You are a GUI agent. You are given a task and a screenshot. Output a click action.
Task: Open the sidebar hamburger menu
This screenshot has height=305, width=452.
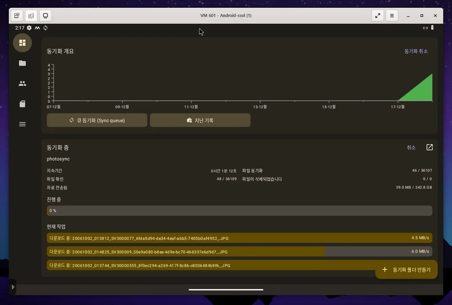point(22,124)
